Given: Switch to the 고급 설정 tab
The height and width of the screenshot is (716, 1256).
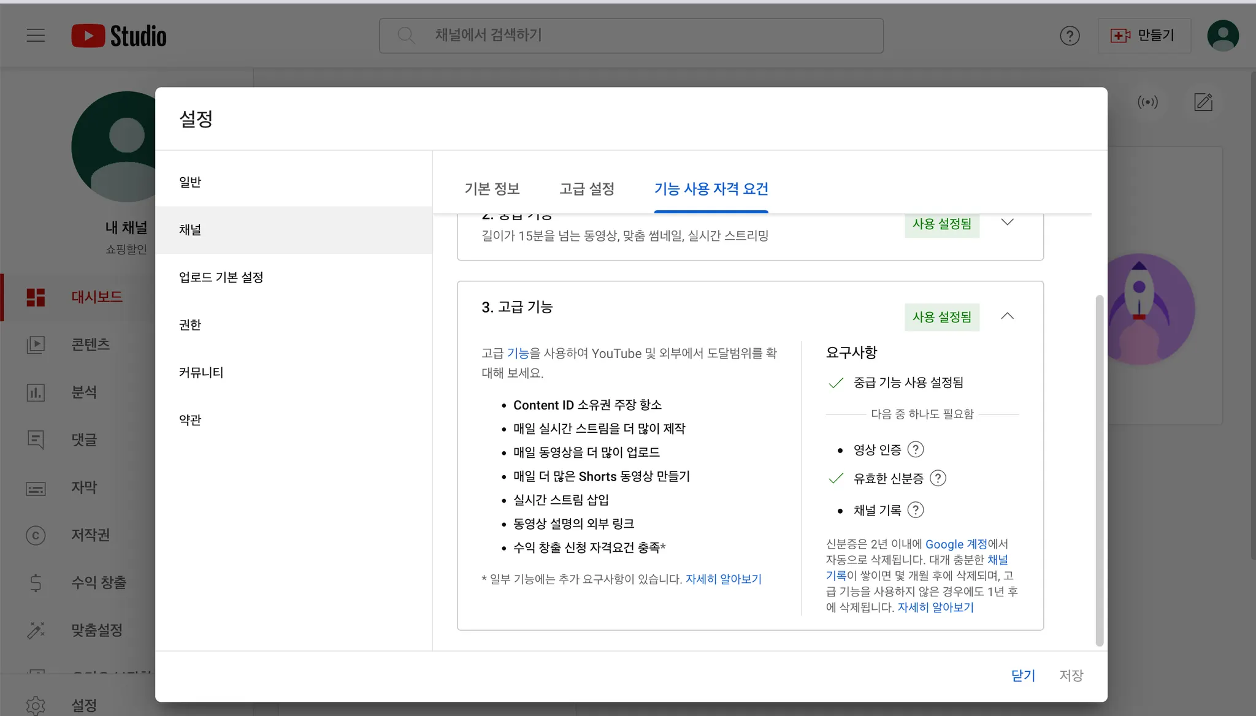Looking at the screenshot, I should tap(587, 189).
